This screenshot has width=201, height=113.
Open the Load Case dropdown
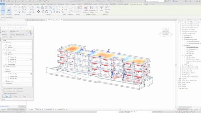tap(21, 37)
